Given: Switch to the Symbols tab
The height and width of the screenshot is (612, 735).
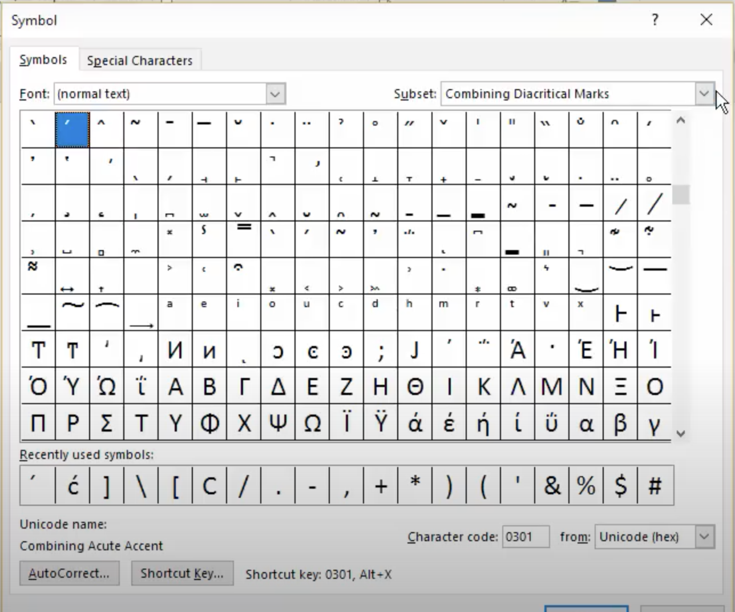Looking at the screenshot, I should pyautogui.click(x=44, y=59).
